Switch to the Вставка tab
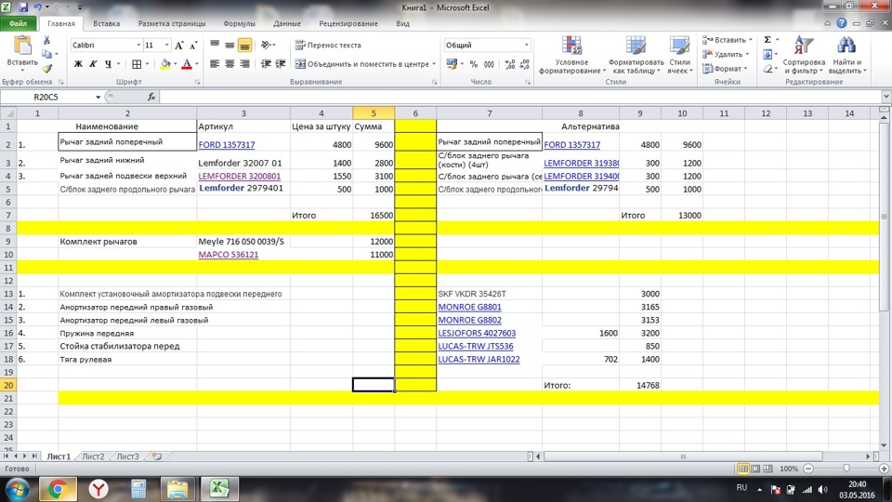The image size is (892, 502). point(106,24)
